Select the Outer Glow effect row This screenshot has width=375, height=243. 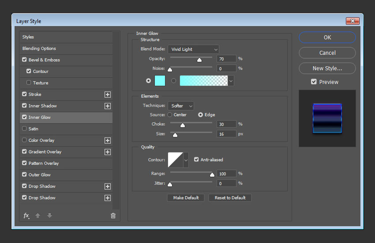click(66, 175)
